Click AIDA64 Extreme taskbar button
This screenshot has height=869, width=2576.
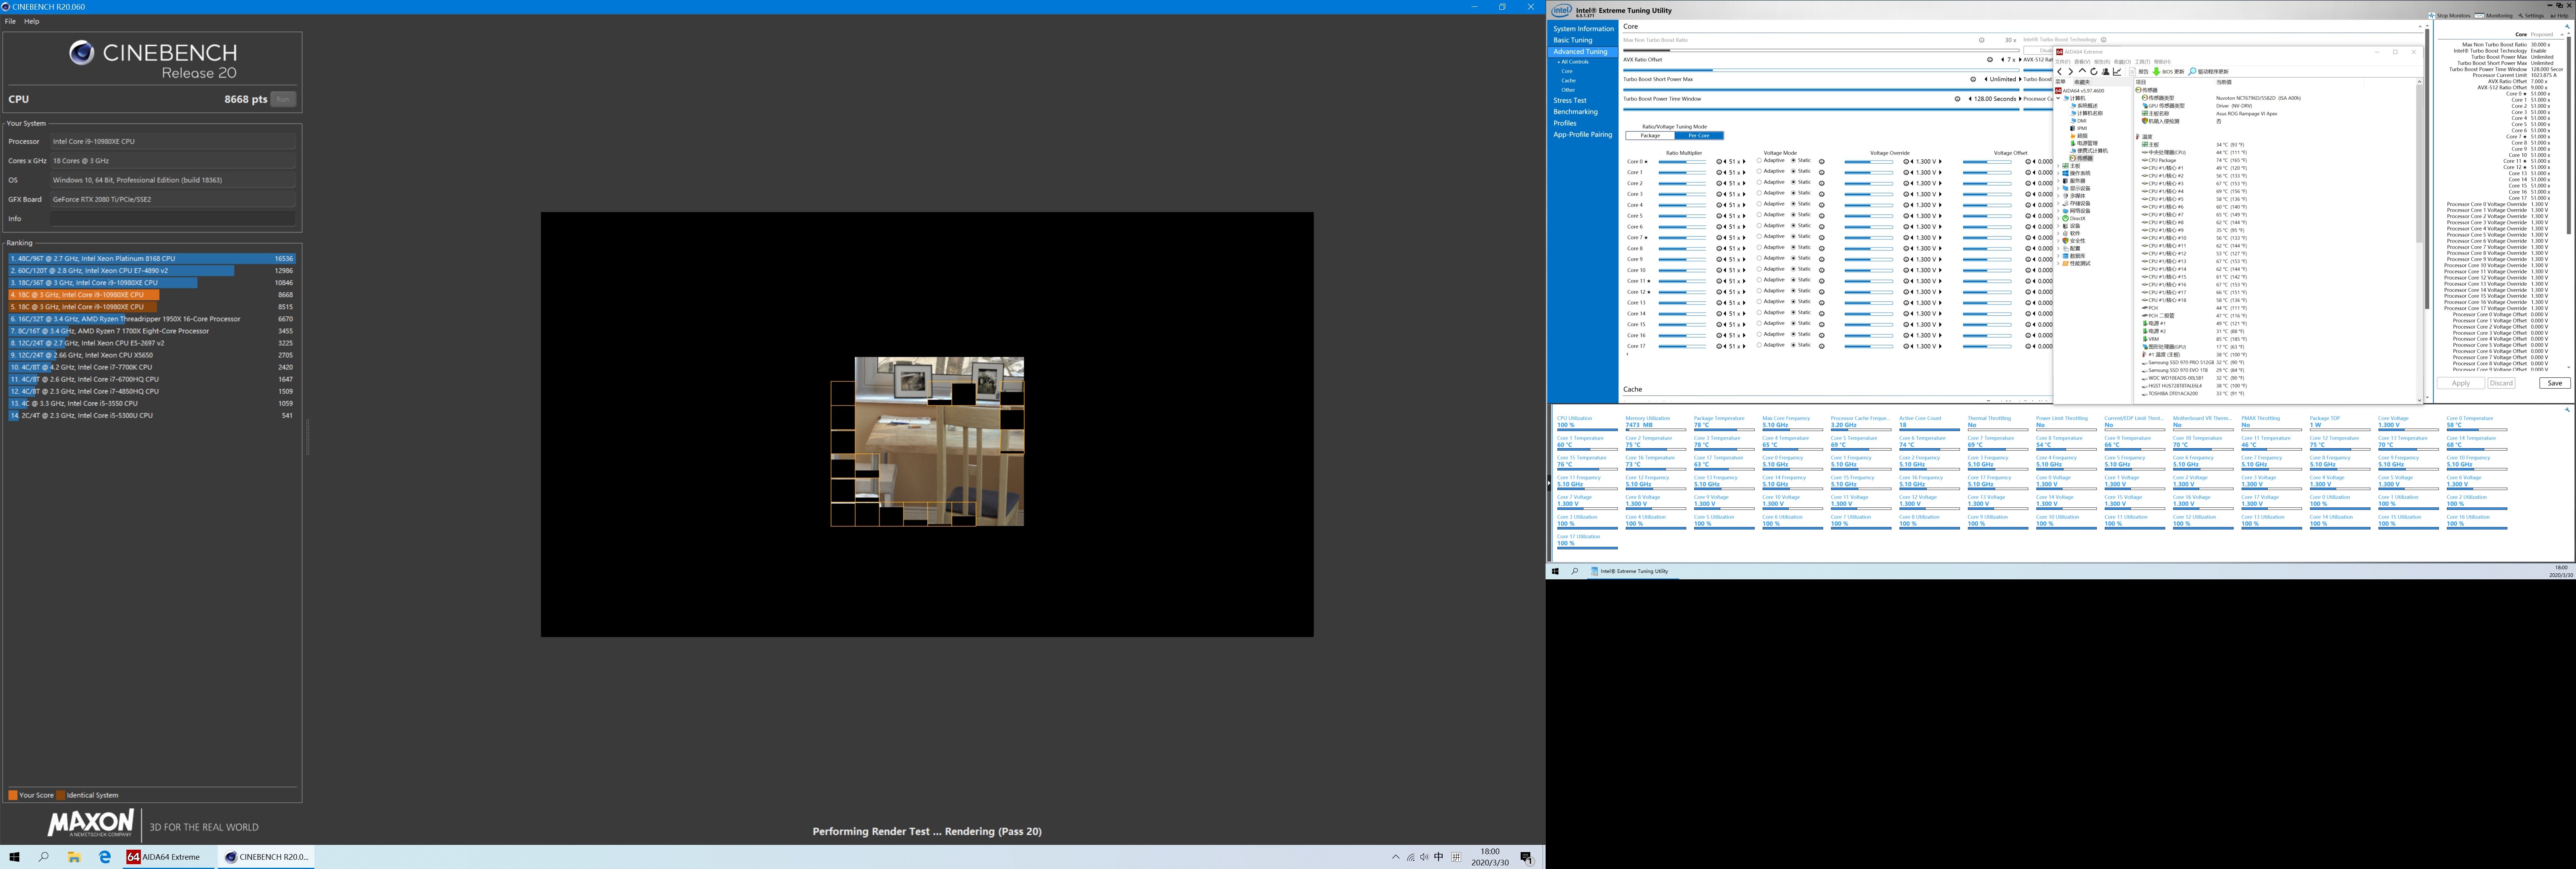point(168,857)
